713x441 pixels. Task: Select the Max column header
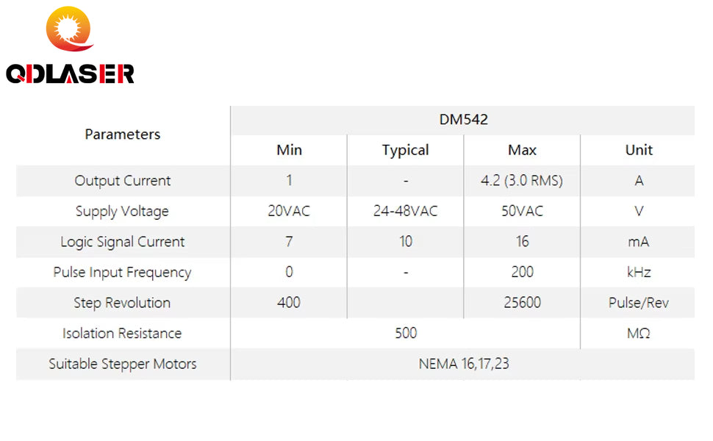click(522, 150)
